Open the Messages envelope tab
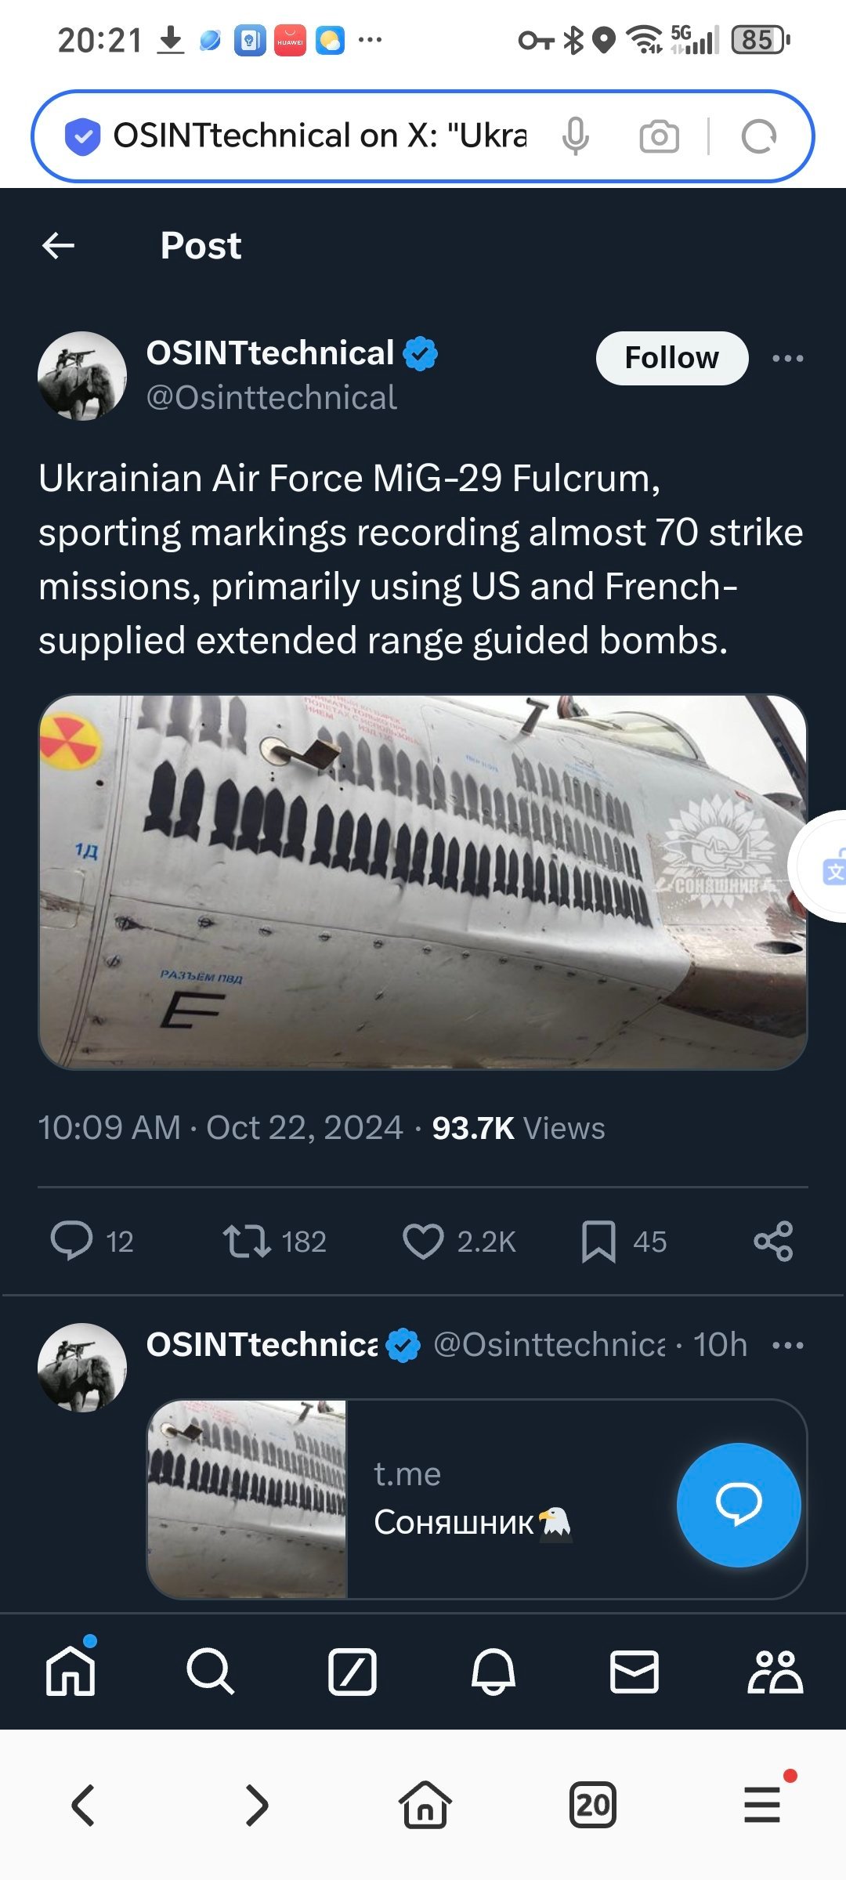This screenshot has height=1880, width=846. point(634,1671)
